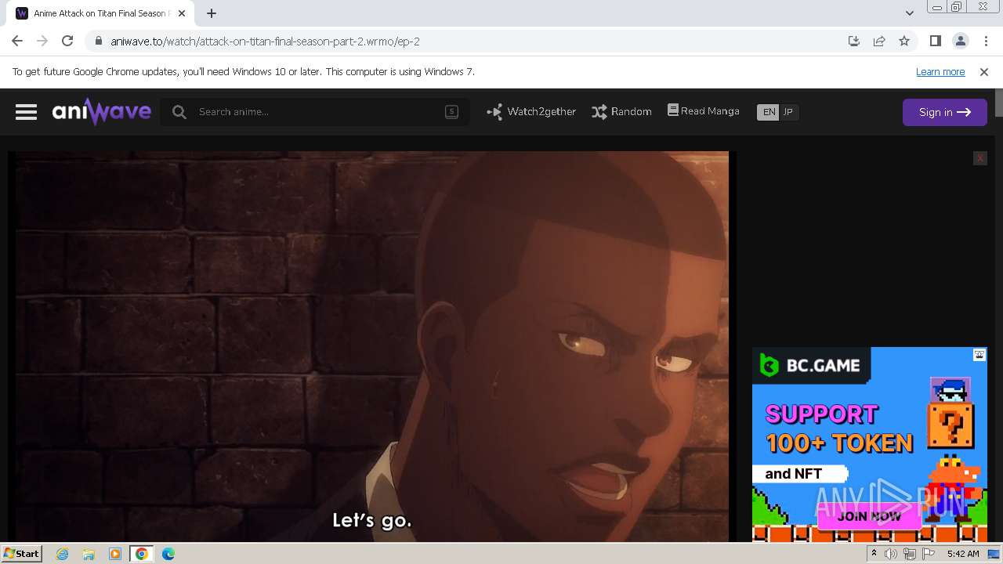Click the install app icon
The height and width of the screenshot is (564, 1003).
click(x=854, y=41)
